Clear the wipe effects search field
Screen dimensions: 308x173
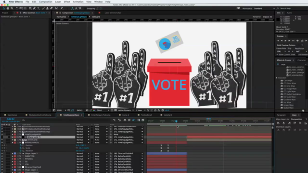306,64
